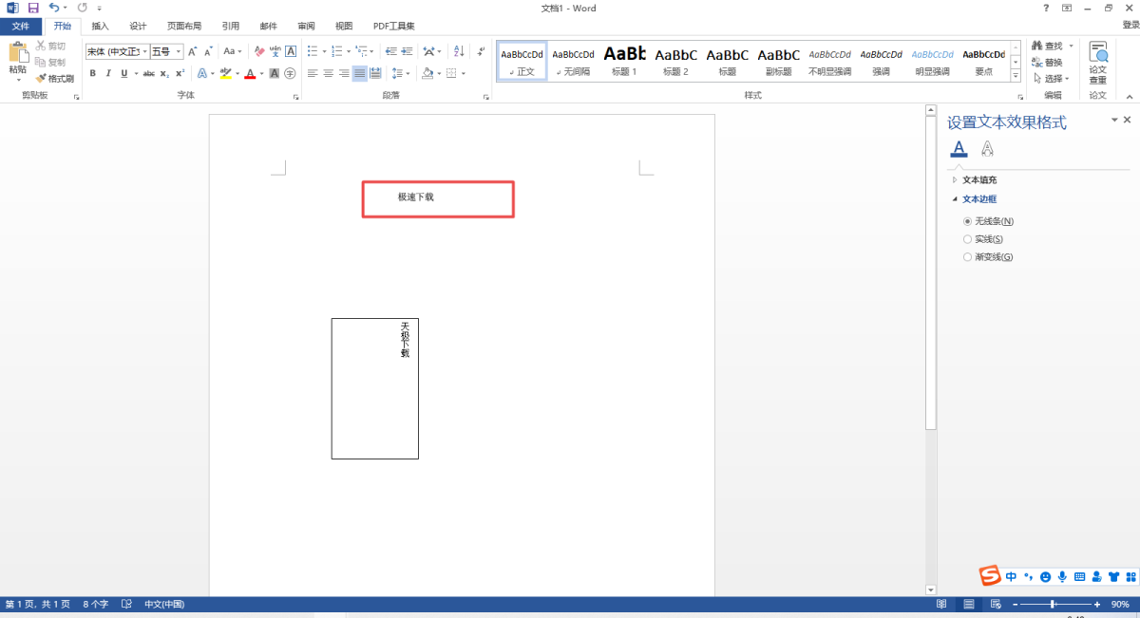Viewport: 1140px width, 618px height.
Task: Open the font size 五号 dropdown
Action: [x=179, y=51]
